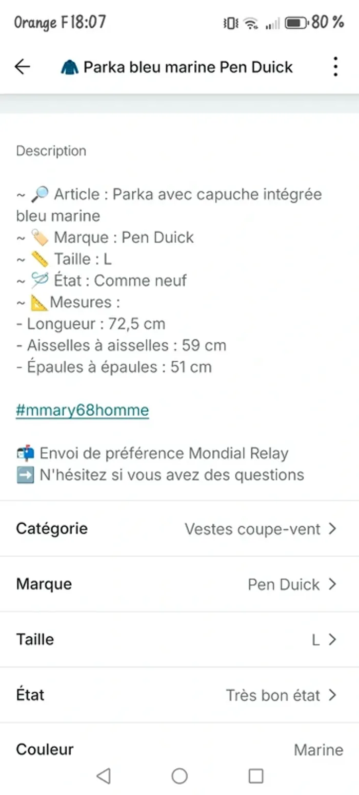Select the Marque row label
The image size is (359, 795).
click(44, 584)
